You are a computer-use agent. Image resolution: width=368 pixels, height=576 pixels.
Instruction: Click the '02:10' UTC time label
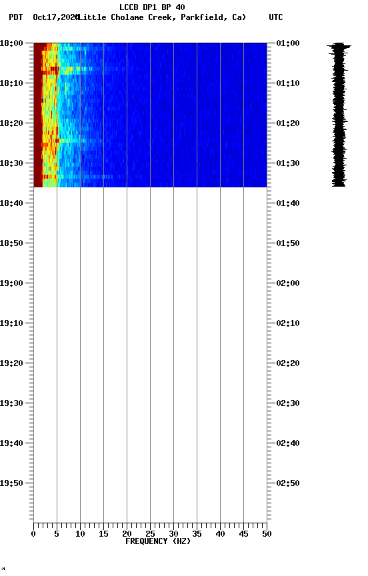(288, 323)
